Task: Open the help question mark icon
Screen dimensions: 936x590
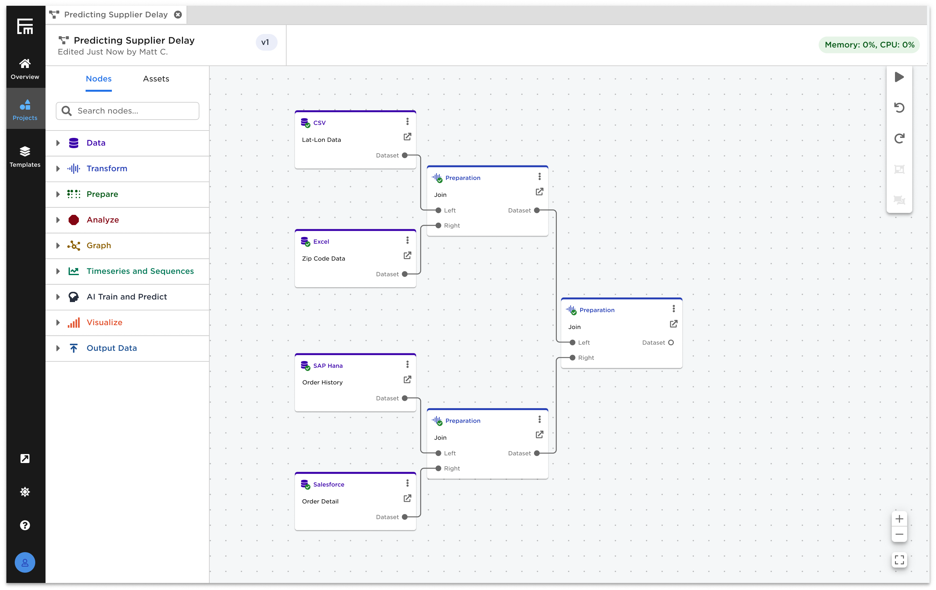Action: pyautogui.click(x=25, y=525)
